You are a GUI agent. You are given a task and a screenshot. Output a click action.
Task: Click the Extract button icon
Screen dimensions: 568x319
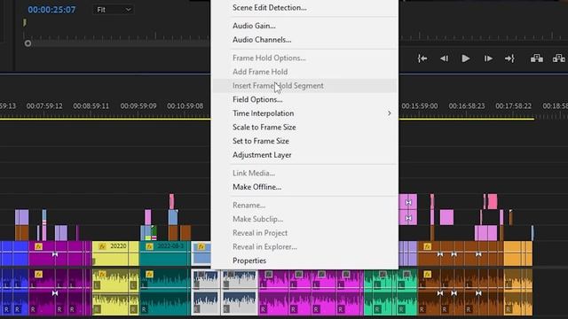559,58
